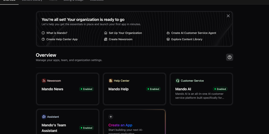Click the Mando AI description text
This screenshot has width=269, height=134.
pyautogui.click(x=200, y=96)
